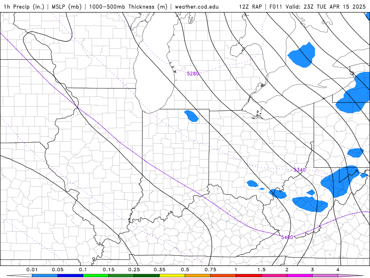Click the '0.35' color bar value
370x278 pixels.
pos(160,270)
